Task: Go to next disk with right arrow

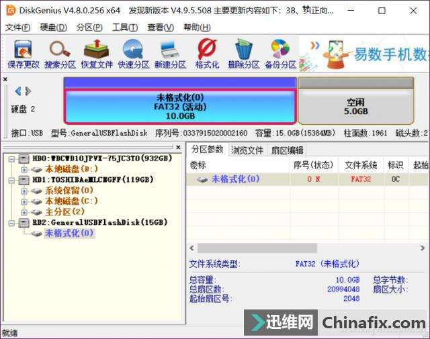Action: click(28, 91)
